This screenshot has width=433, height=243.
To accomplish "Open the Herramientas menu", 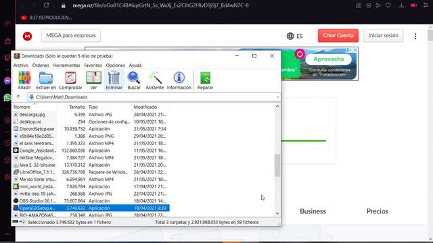I will (66, 65).
